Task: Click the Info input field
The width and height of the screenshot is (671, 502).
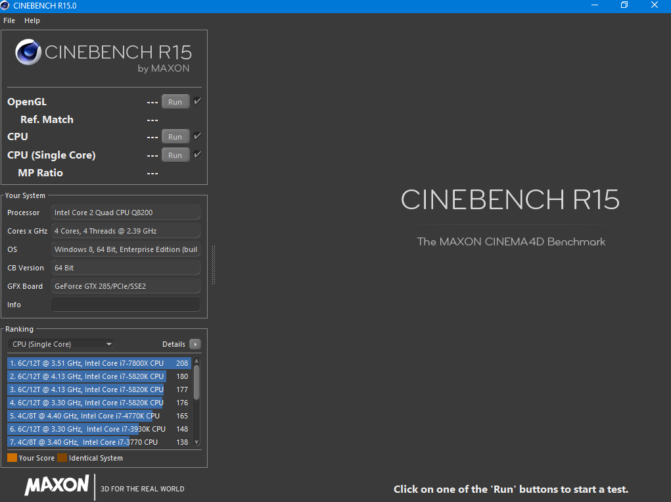Action: click(x=126, y=305)
